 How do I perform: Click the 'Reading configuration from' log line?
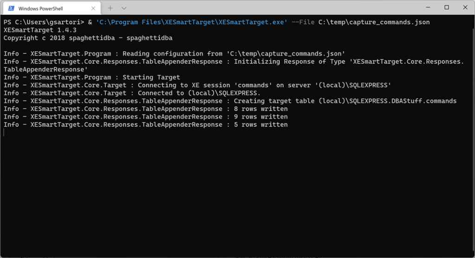(174, 54)
